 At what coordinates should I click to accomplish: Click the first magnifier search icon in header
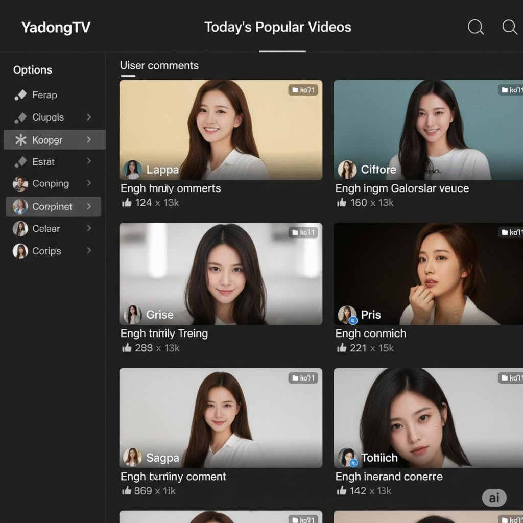click(476, 28)
